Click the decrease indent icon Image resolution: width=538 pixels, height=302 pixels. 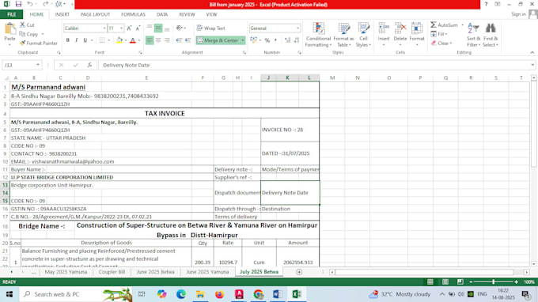coord(179,40)
